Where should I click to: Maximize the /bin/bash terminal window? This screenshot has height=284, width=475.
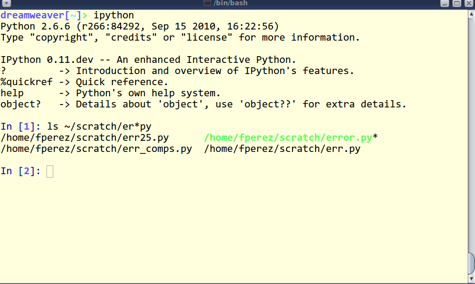(x=457, y=3)
